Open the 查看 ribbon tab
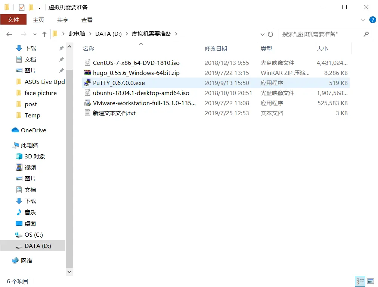378x287 pixels. pyautogui.click(x=87, y=20)
